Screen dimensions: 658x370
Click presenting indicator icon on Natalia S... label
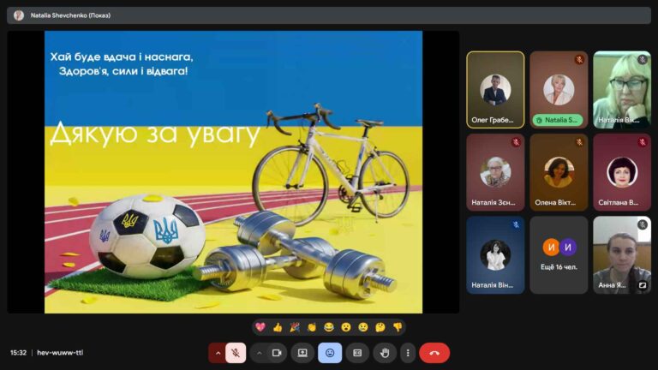539,121
